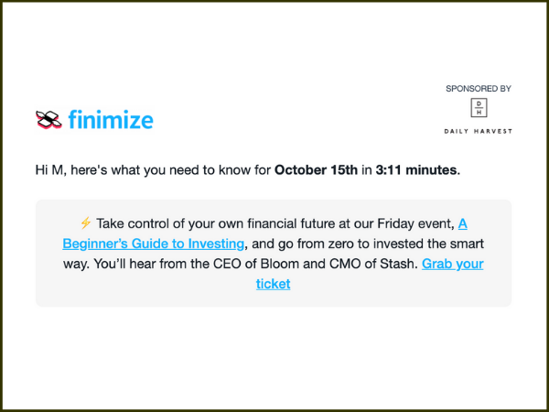The image size is (549, 412).
Task: Click the underlined word ticket
Action: [273, 284]
